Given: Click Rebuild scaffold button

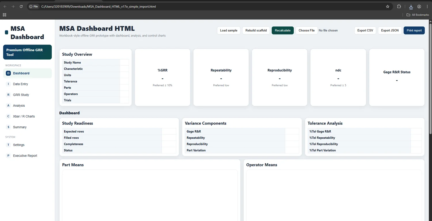Looking at the screenshot, I should pyautogui.click(x=256, y=30).
